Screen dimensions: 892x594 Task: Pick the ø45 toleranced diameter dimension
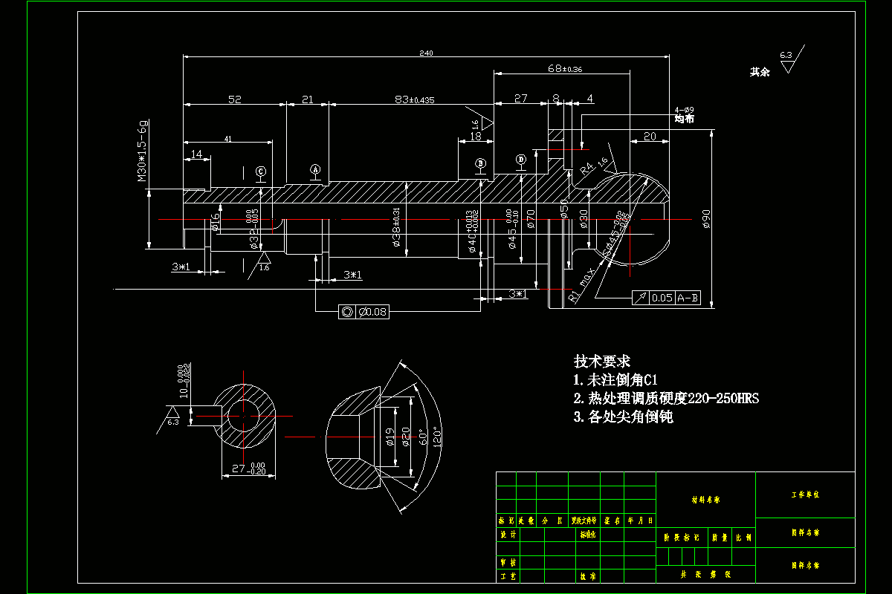[x=513, y=229]
